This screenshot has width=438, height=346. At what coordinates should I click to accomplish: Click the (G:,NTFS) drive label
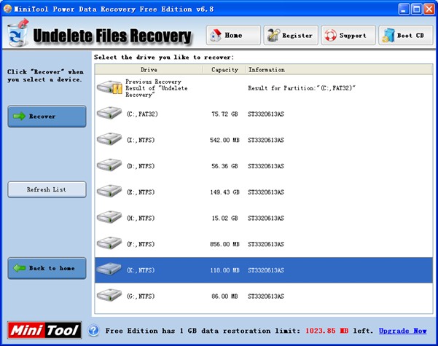coord(141,296)
